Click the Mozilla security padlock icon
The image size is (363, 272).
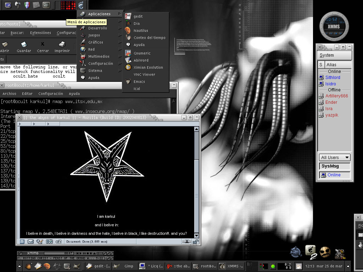[196, 242]
